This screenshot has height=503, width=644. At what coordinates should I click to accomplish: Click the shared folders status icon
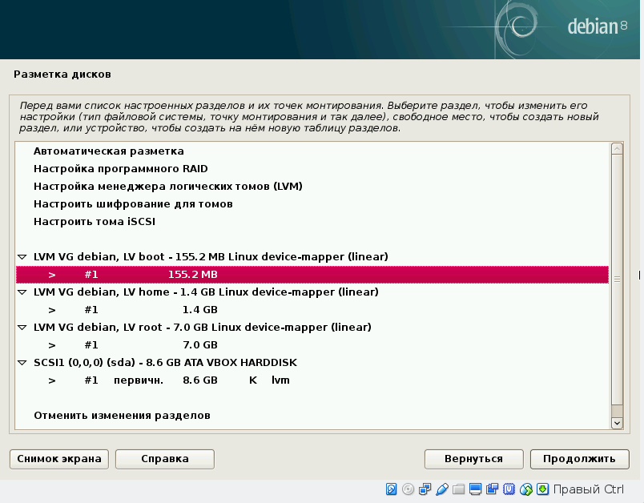pos(459,489)
